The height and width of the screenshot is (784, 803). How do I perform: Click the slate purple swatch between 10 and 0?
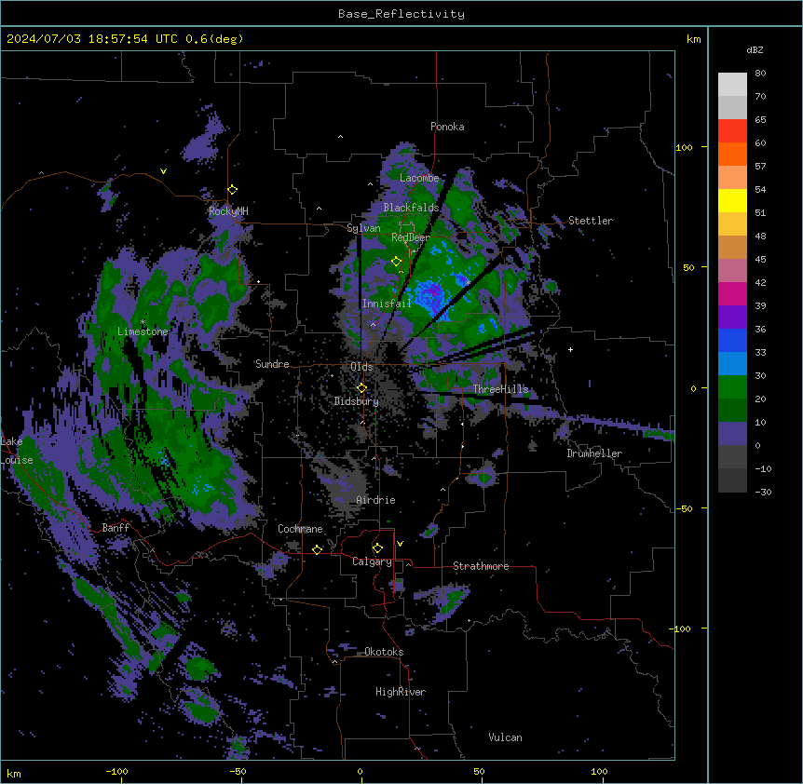point(732,434)
